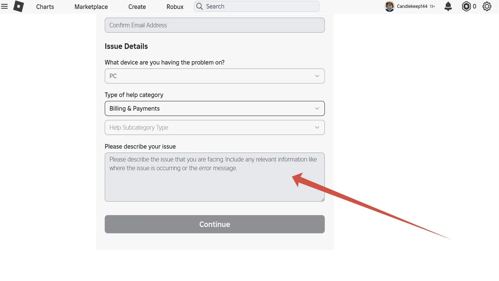Expand the PC device dropdown
Screen dimensions: 499x281
[x=215, y=76]
